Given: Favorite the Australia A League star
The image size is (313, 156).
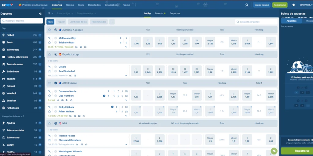Looking at the screenshot, I should point(50,30).
